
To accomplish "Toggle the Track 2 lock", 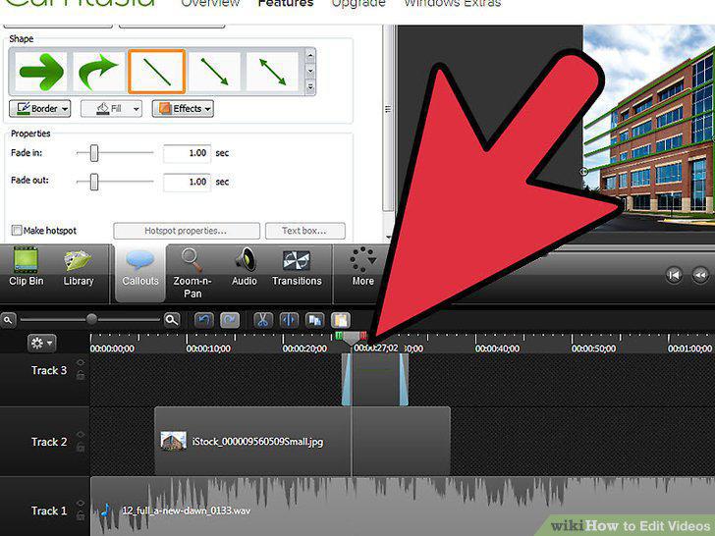I will (x=81, y=448).
